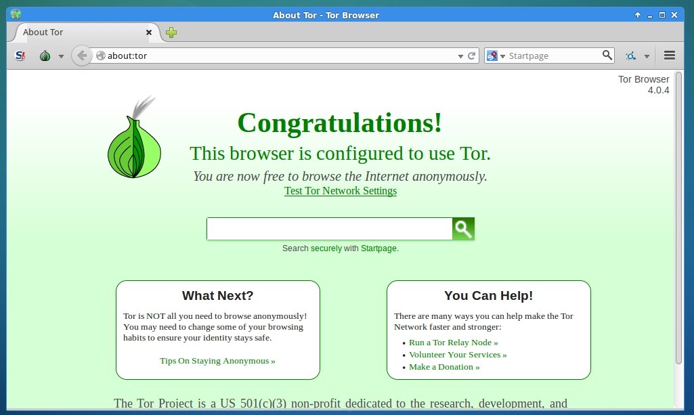Open the hamburger menu button
This screenshot has height=415, width=694.
(669, 56)
